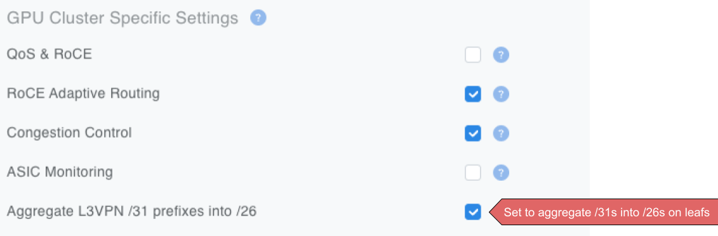
Task: Click the QoS & RoCE label text
Action: pyautogui.click(x=50, y=55)
